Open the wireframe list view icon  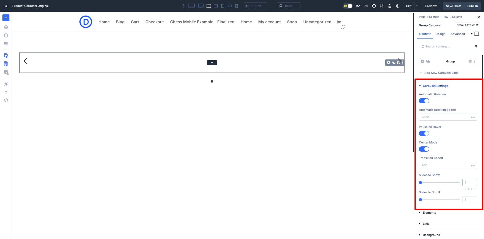(x=6, y=44)
